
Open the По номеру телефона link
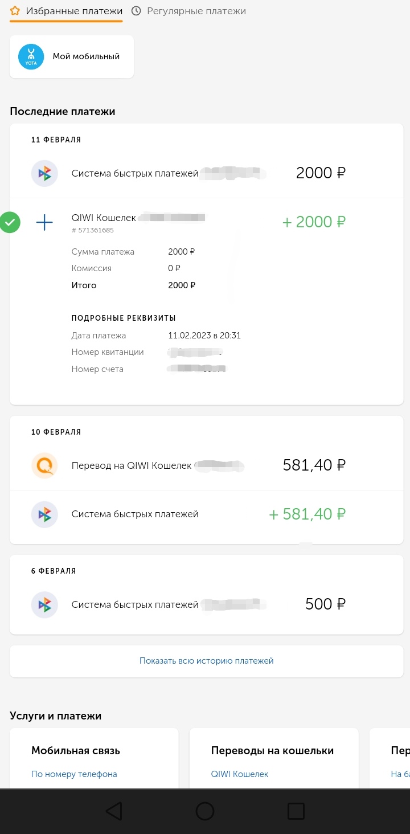pyautogui.click(x=74, y=774)
